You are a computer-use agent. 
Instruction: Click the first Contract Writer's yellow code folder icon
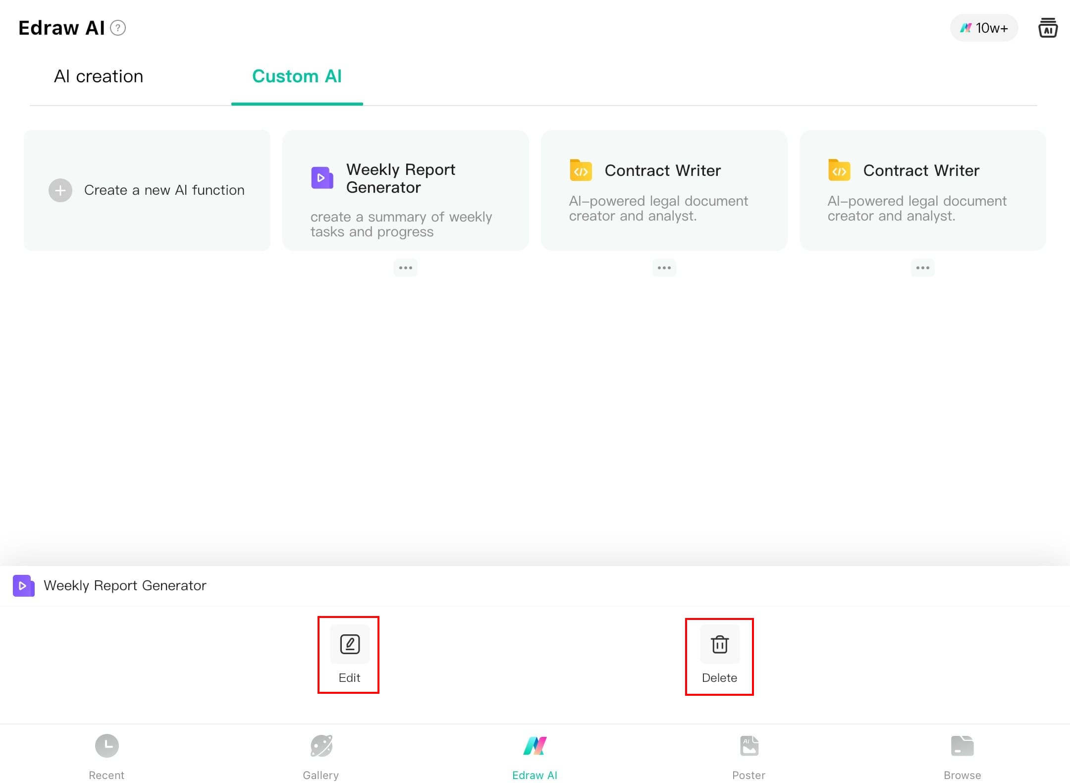coord(581,170)
